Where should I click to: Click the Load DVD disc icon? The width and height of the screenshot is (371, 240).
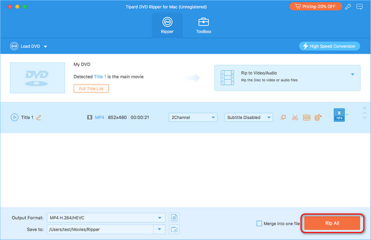click(14, 46)
